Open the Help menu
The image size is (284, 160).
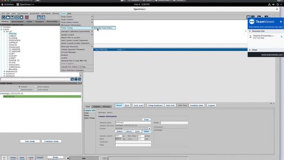tap(69, 13)
